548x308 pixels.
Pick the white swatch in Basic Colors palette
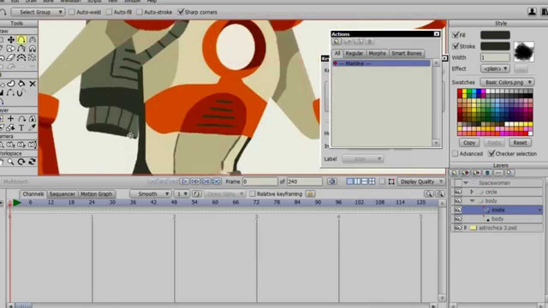[x=489, y=91]
